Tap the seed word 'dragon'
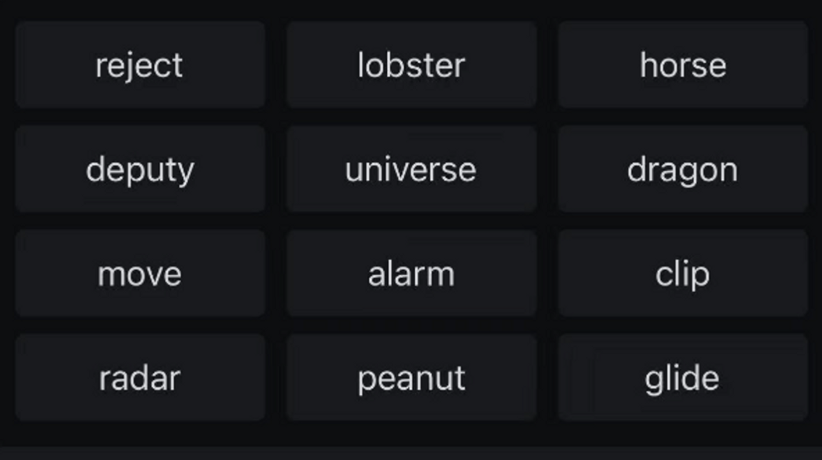This screenshot has height=460, width=822. tap(683, 169)
